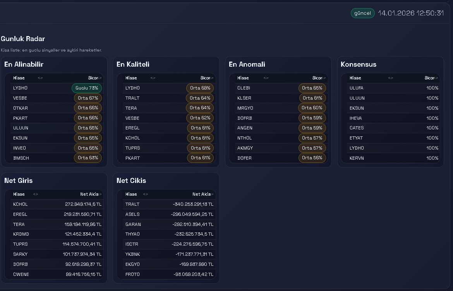The height and width of the screenshot is (291, 453).
Task: Select CWENE row in Net Giris
Action: (57, 274)
